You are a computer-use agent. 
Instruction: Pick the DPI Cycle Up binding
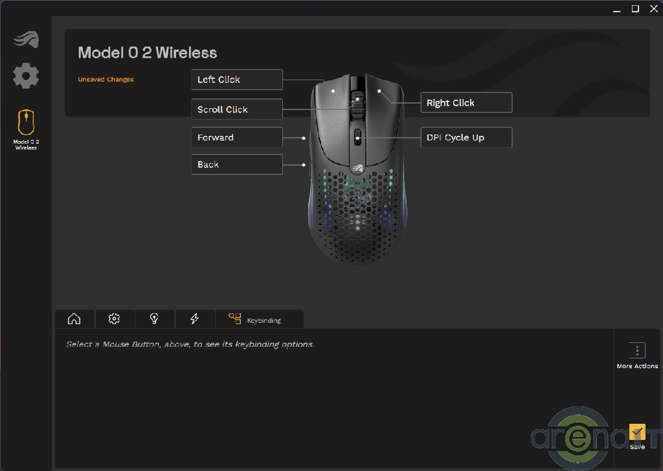pos(466,138)
